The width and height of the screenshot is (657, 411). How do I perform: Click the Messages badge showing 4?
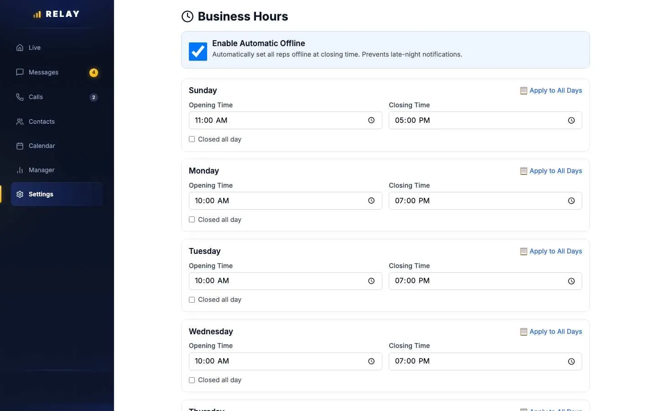pyautogui.click(x=94, y=72)
